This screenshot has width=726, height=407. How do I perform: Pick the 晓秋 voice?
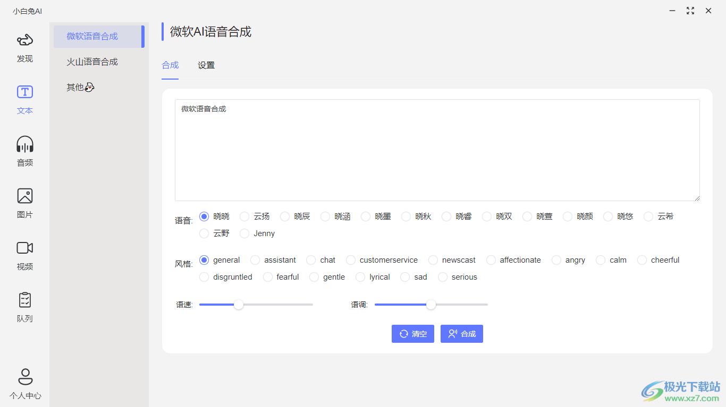point(406,217)
